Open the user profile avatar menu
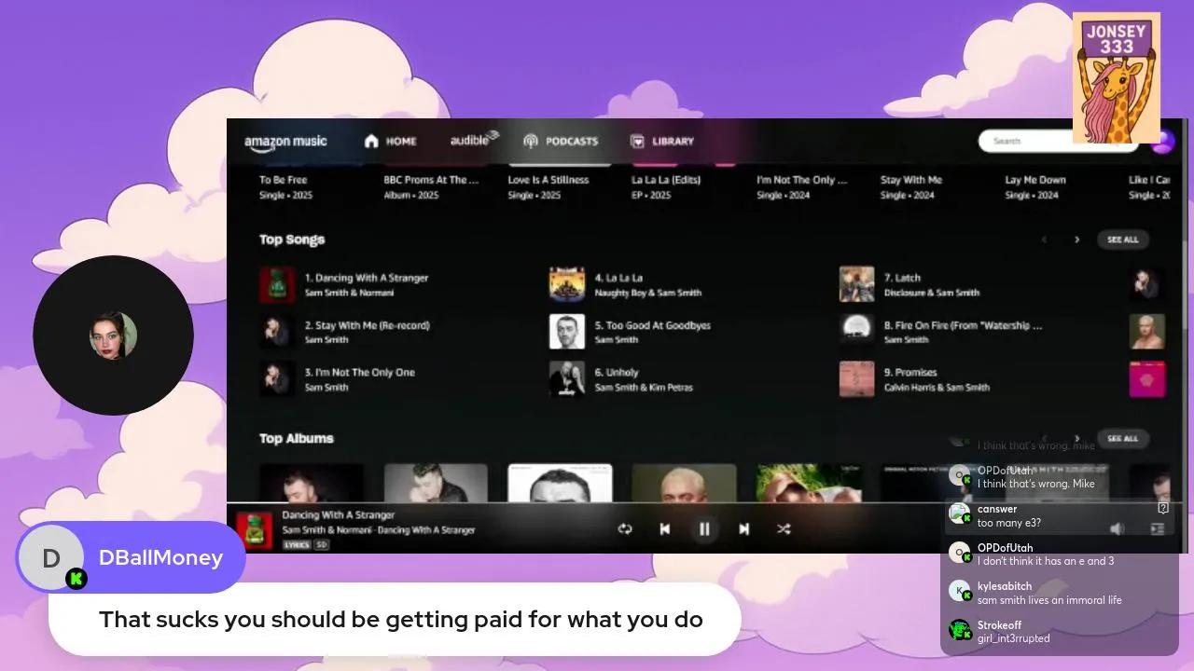 [1162, 142]
